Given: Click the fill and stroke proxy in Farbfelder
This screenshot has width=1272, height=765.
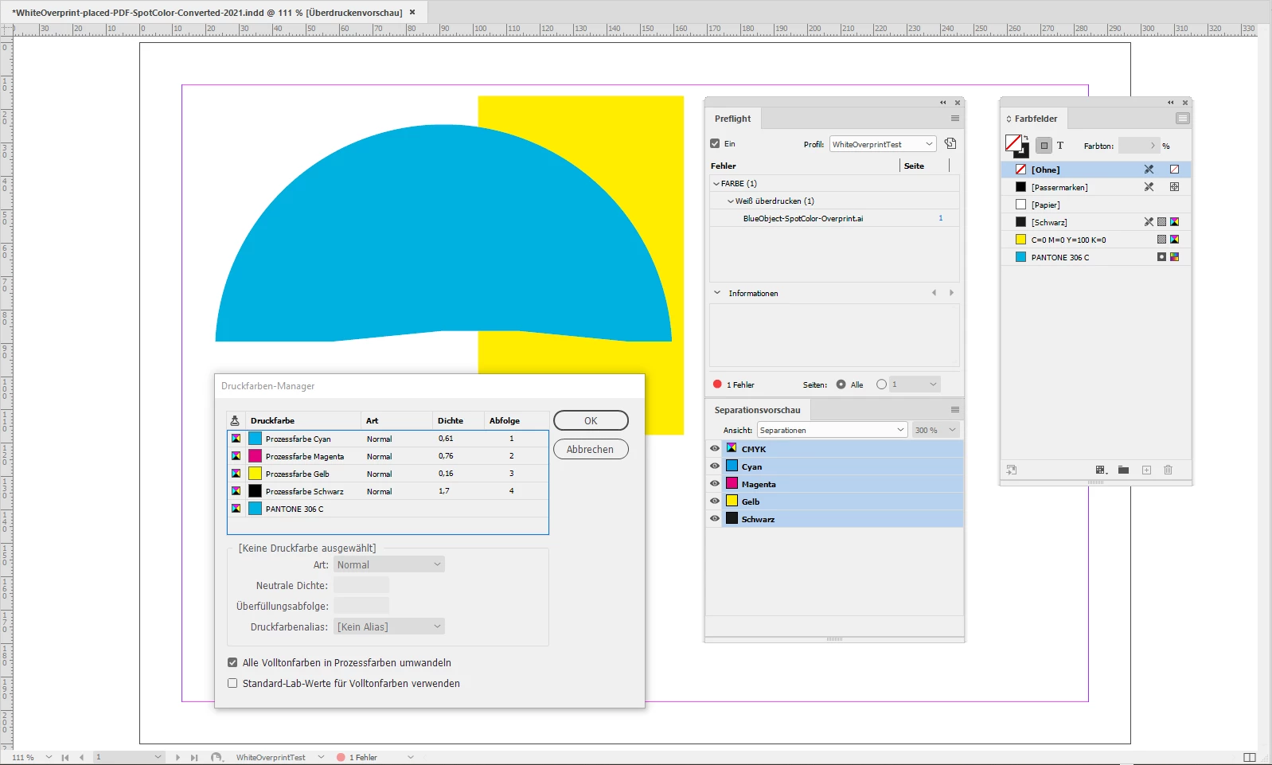Looking at the screenshot, I should [1016, 146].
